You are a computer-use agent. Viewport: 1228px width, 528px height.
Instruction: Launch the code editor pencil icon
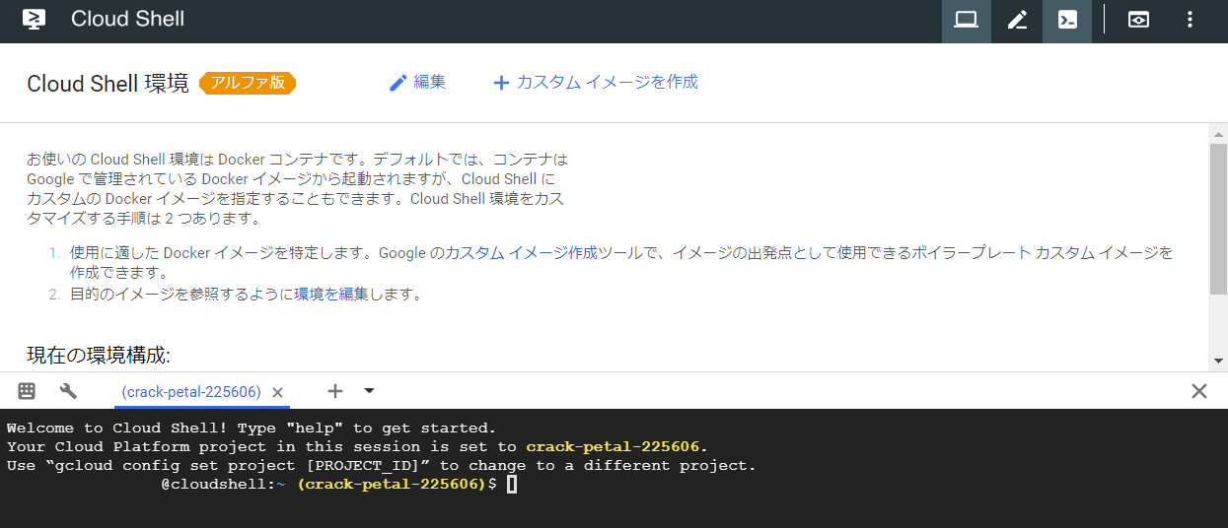[x=1017, y=20]
